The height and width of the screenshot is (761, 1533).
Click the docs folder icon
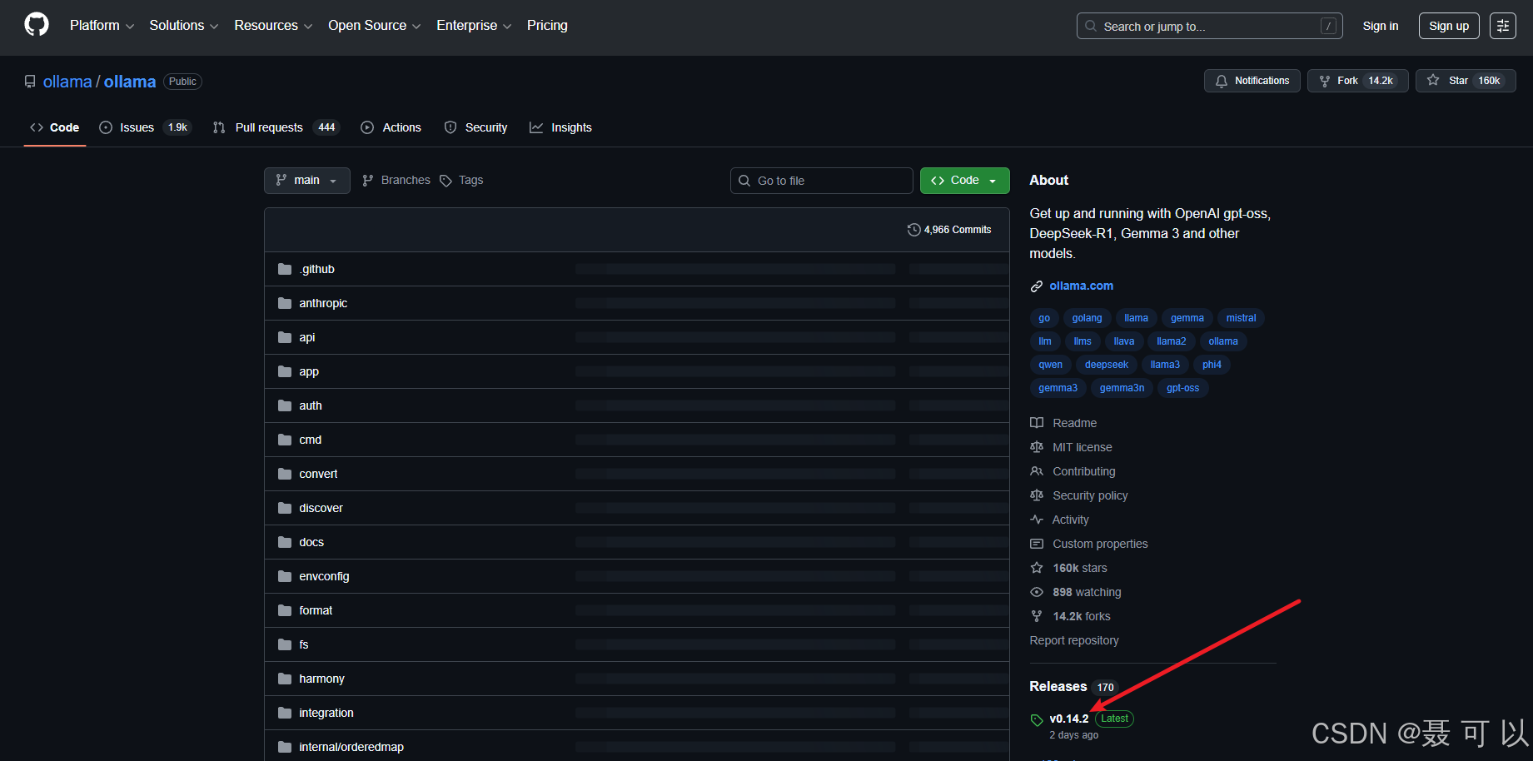(x=285, y=542)
